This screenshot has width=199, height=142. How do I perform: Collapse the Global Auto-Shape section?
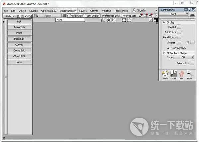164,53
